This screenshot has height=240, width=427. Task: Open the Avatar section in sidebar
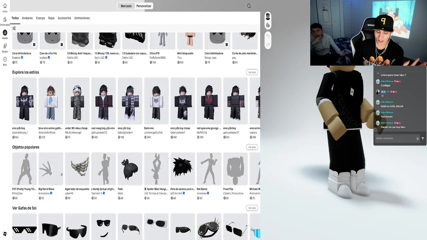(x=5, y=33)
